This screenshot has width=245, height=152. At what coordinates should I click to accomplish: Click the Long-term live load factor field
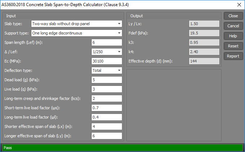pyautogui.click(x=107, y=117)
